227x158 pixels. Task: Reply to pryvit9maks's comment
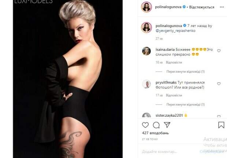[174, 95]
